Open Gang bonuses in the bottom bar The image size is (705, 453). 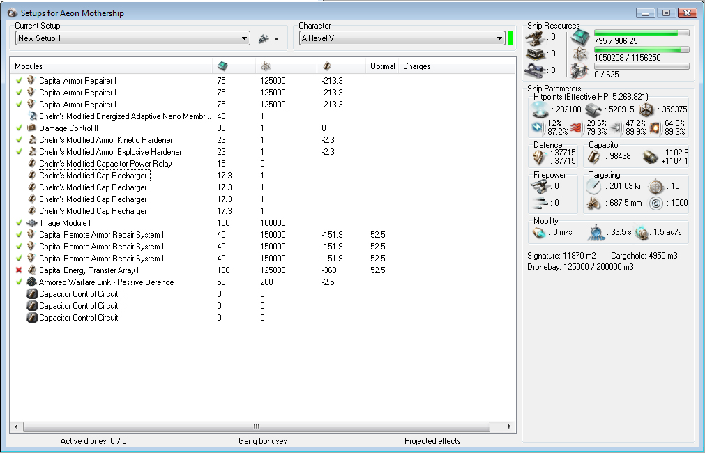pos(262,441)
